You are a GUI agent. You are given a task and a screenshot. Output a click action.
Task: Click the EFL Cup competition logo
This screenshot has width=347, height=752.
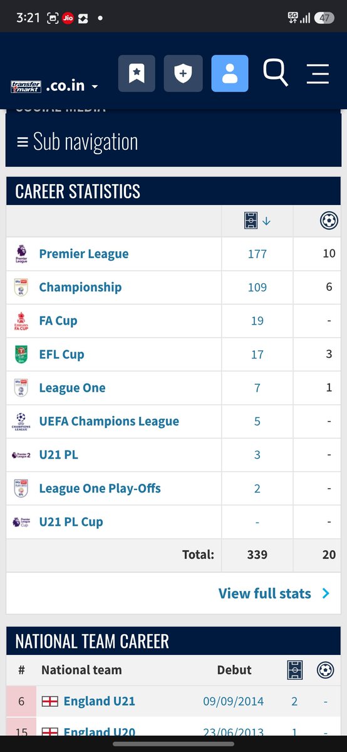[x=21, y=354]
